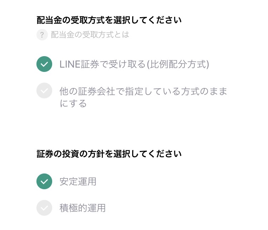Click the 証券の投資の方針を選択してください heading
Image resolution: width=268 pixels, height=230 pixels.
[109, 154]
